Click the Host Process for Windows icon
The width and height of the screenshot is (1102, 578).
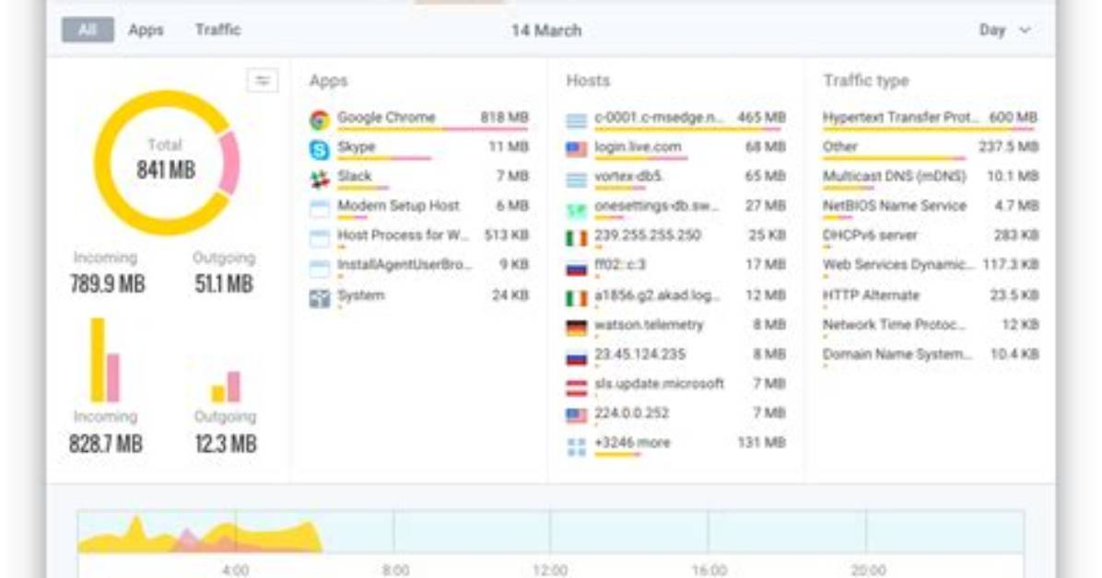pyautogui.click(x=320, y=238)
